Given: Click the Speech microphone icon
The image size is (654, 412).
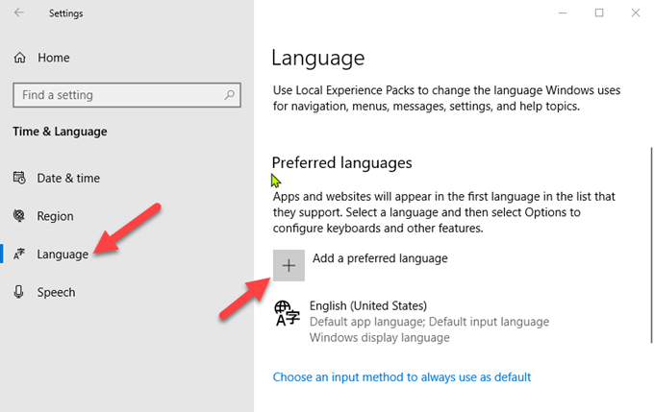Looking at the screenshot, I should pos(18,292).
